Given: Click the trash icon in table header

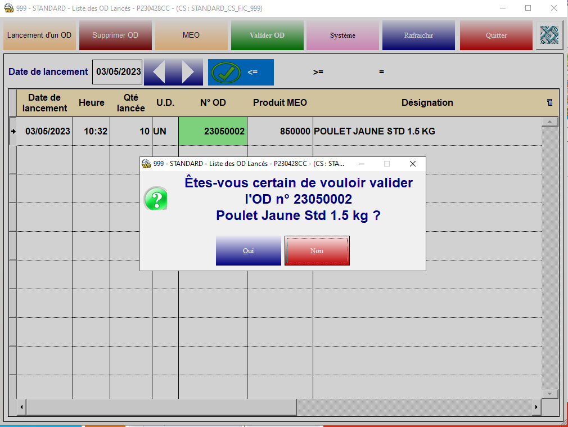Looking at the screenshot, I should click(549, 102).
